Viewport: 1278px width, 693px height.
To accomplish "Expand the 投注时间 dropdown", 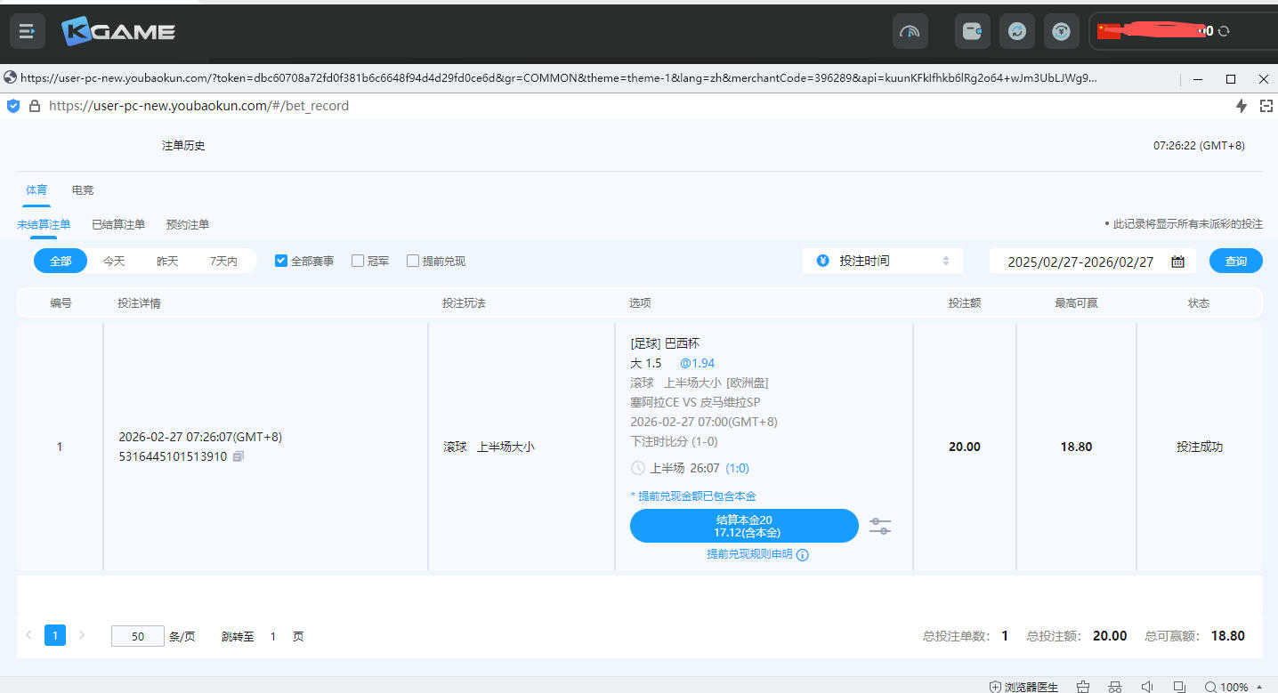I will (882, 262).
